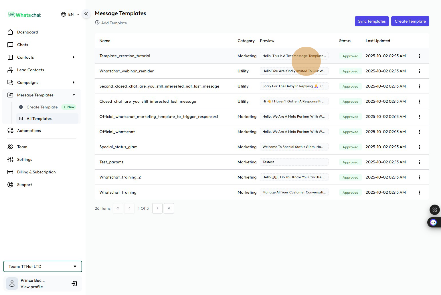Collapse the sidebar with double-chevron icon
441x295 pixels.
[x=86, y=14]
